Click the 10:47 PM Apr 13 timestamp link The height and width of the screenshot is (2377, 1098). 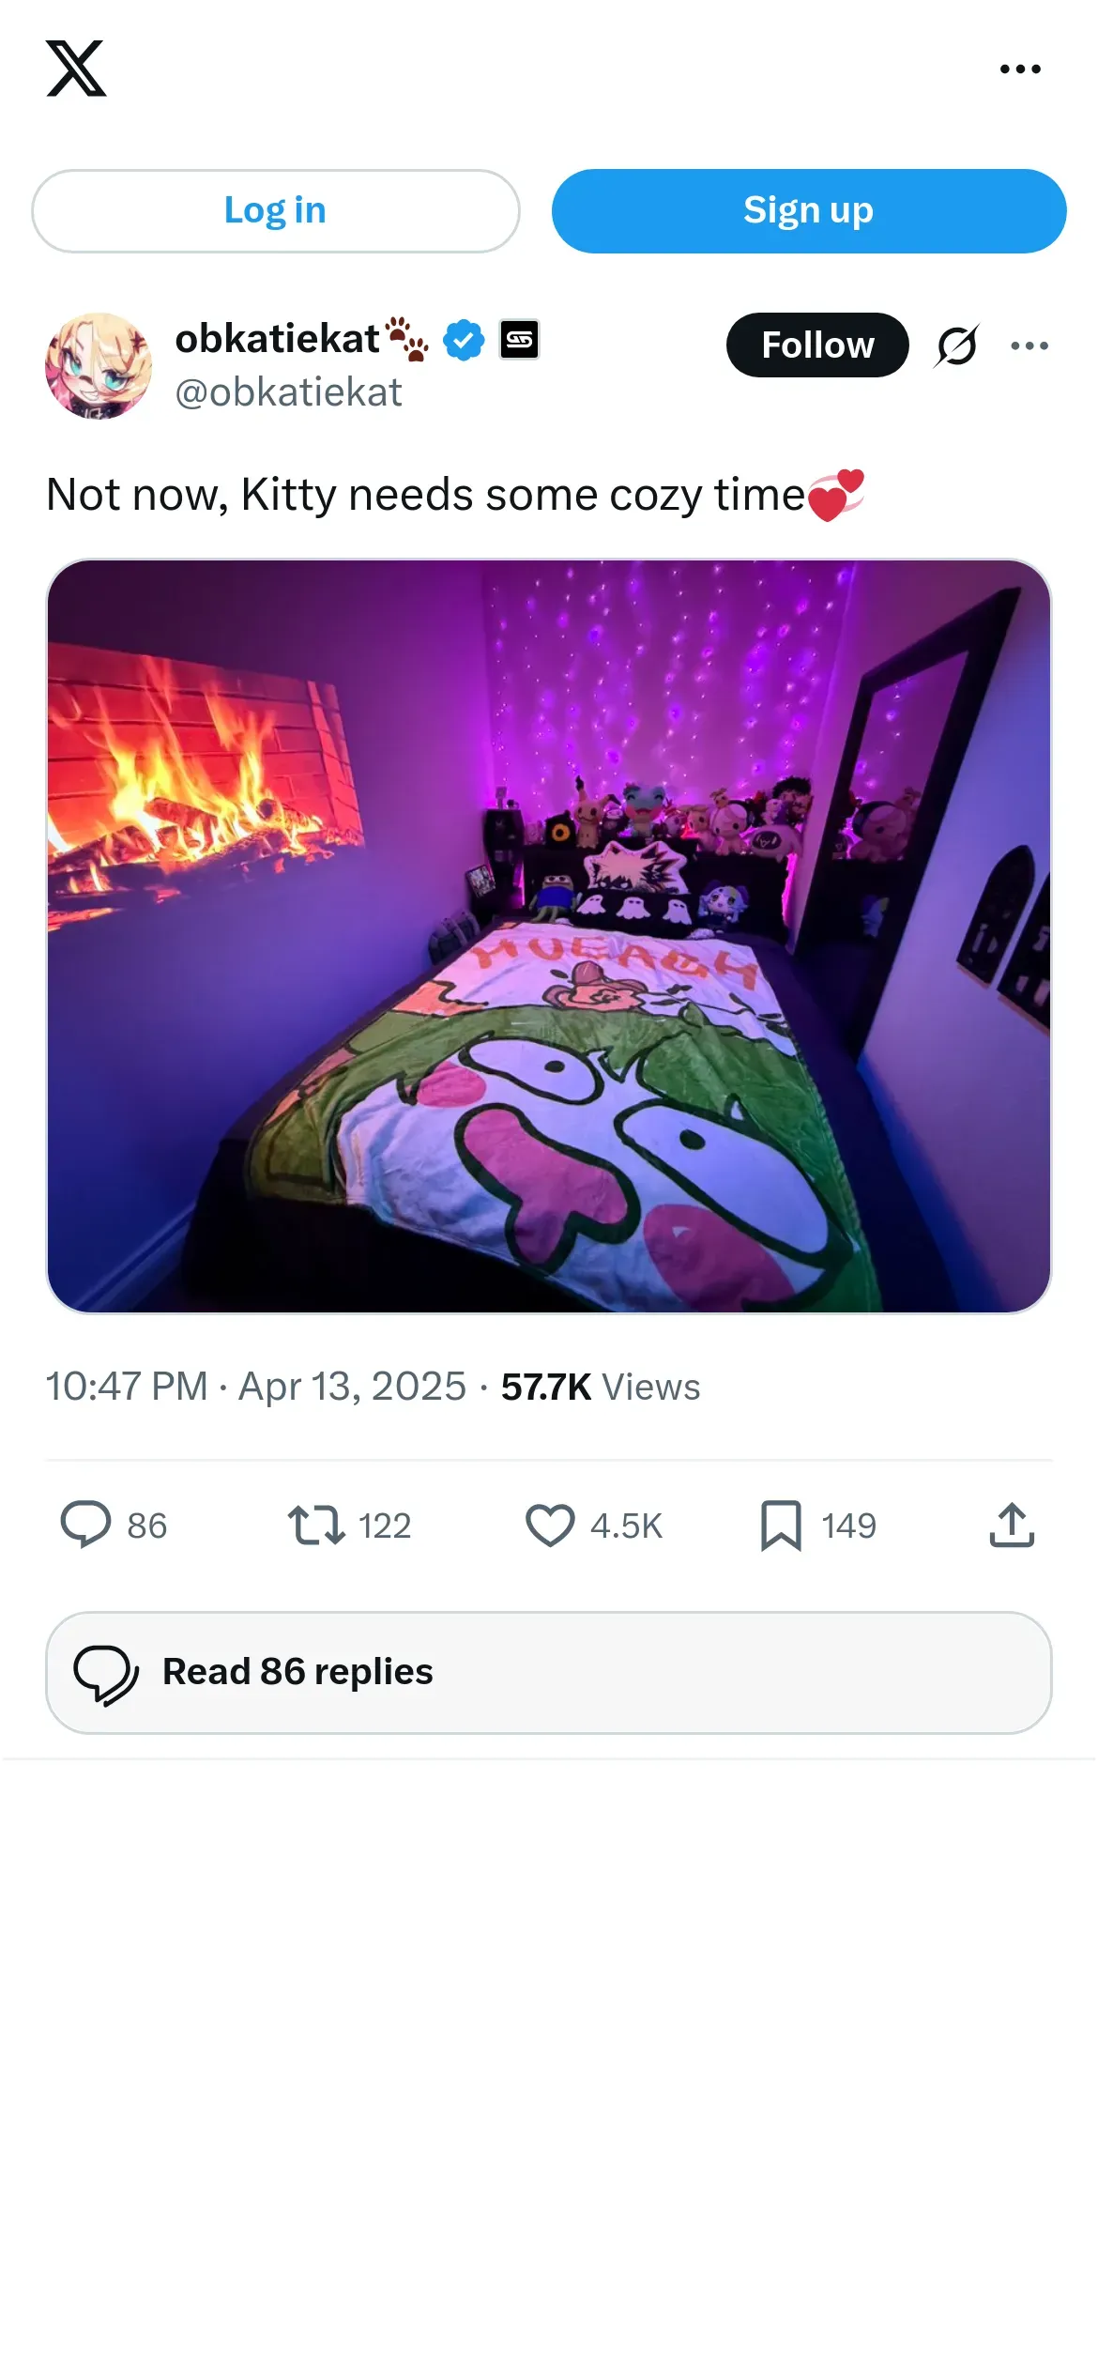tap(255, 1387)
